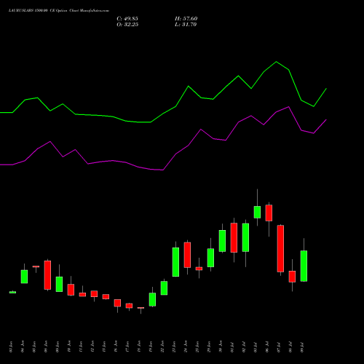Click the tall red candle for 08 Jun

pyautogui.click(x=47, y=275)
